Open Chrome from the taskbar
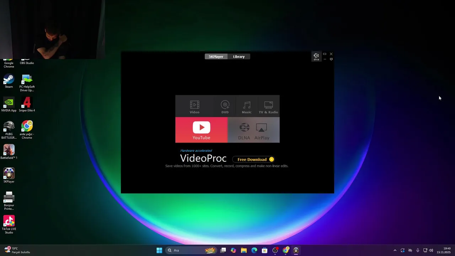Screen dimensions: 455x256 285,250
